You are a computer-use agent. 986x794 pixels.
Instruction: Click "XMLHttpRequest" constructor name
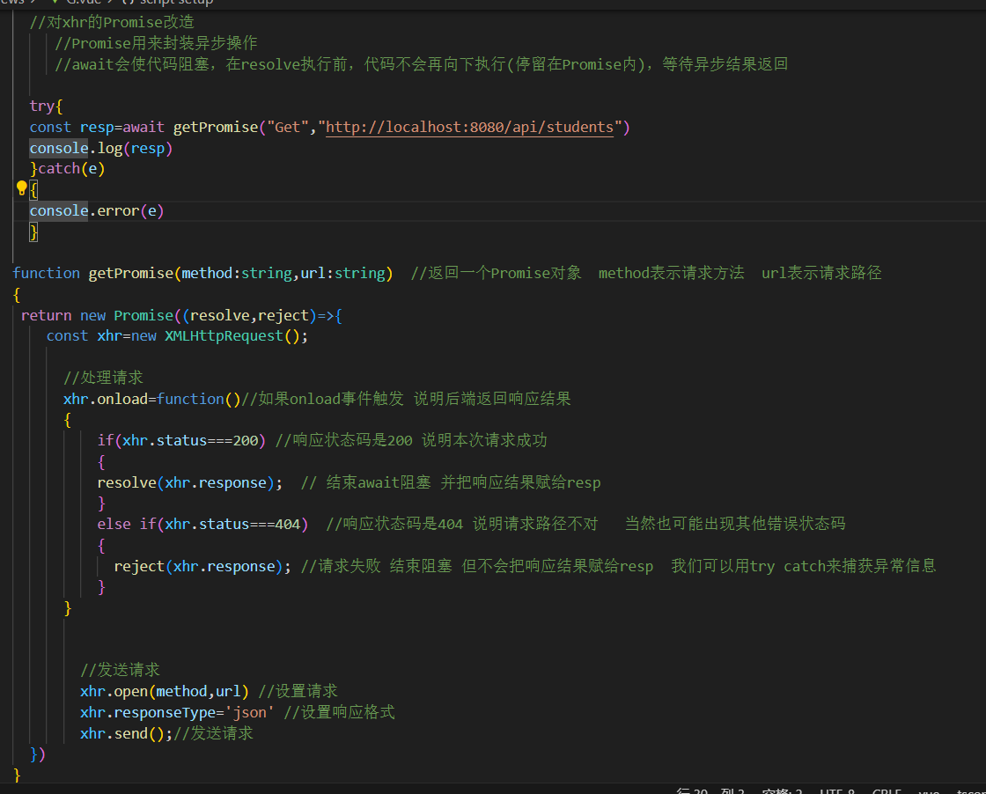tap(224, 335)
